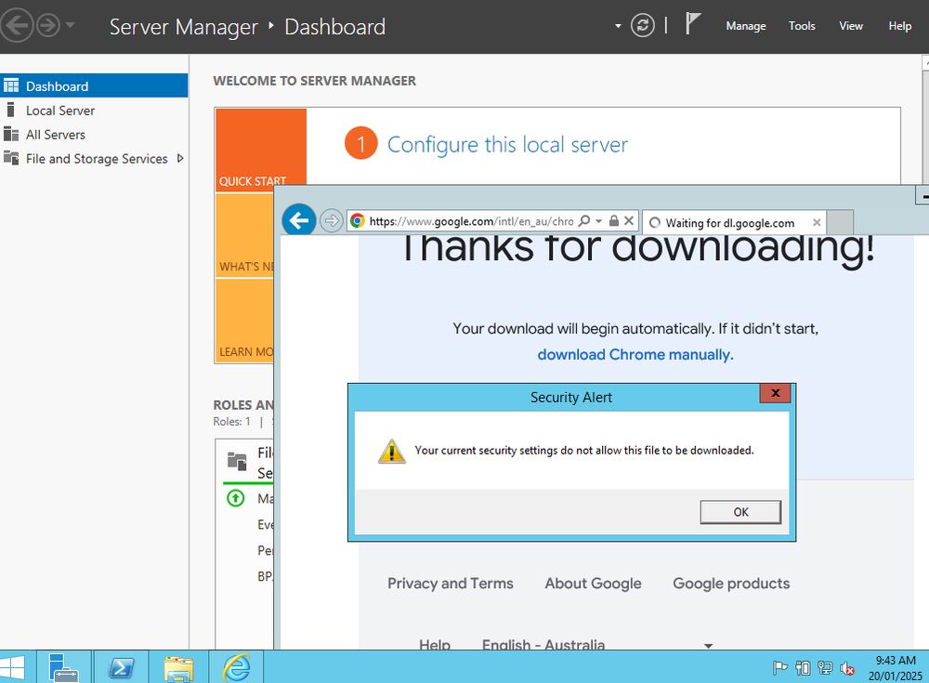Click the warning icon in Security Alert
Image resolution: width=929 pixels, height=683 pixels.
[x=392, y=452]
